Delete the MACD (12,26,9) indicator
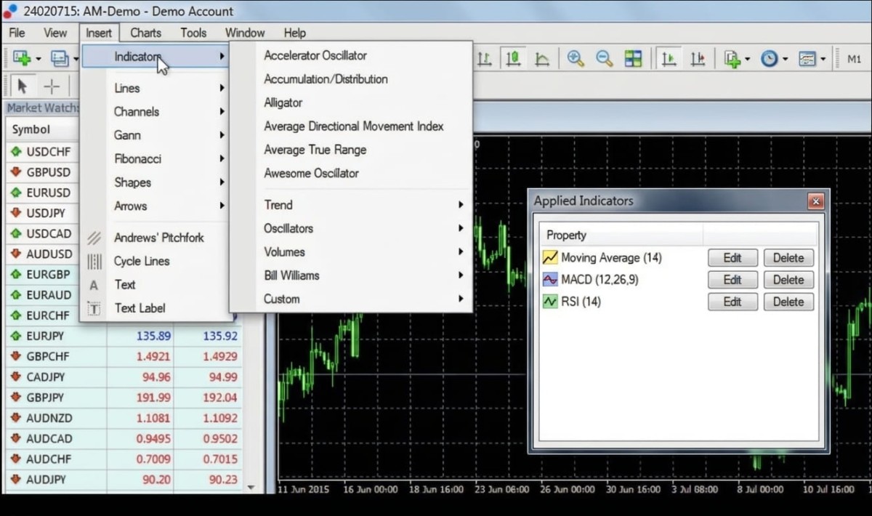The image size is (872, 516). (788, 280)
